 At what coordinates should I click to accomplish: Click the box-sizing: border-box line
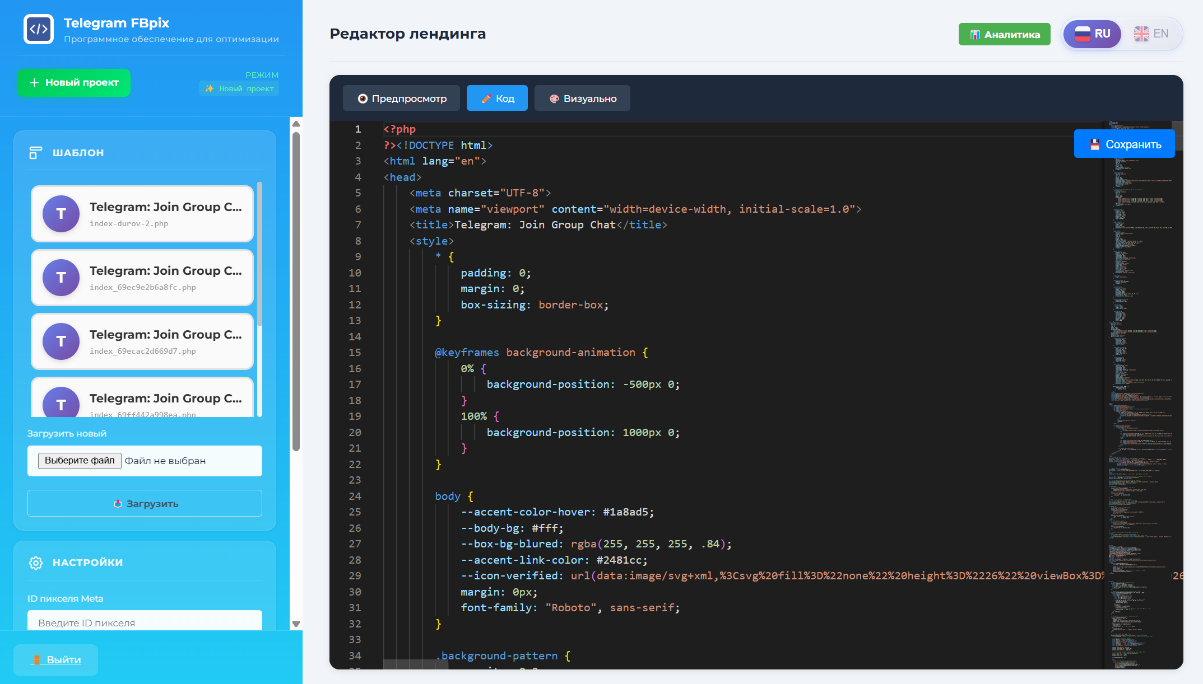tap(535, 305)
